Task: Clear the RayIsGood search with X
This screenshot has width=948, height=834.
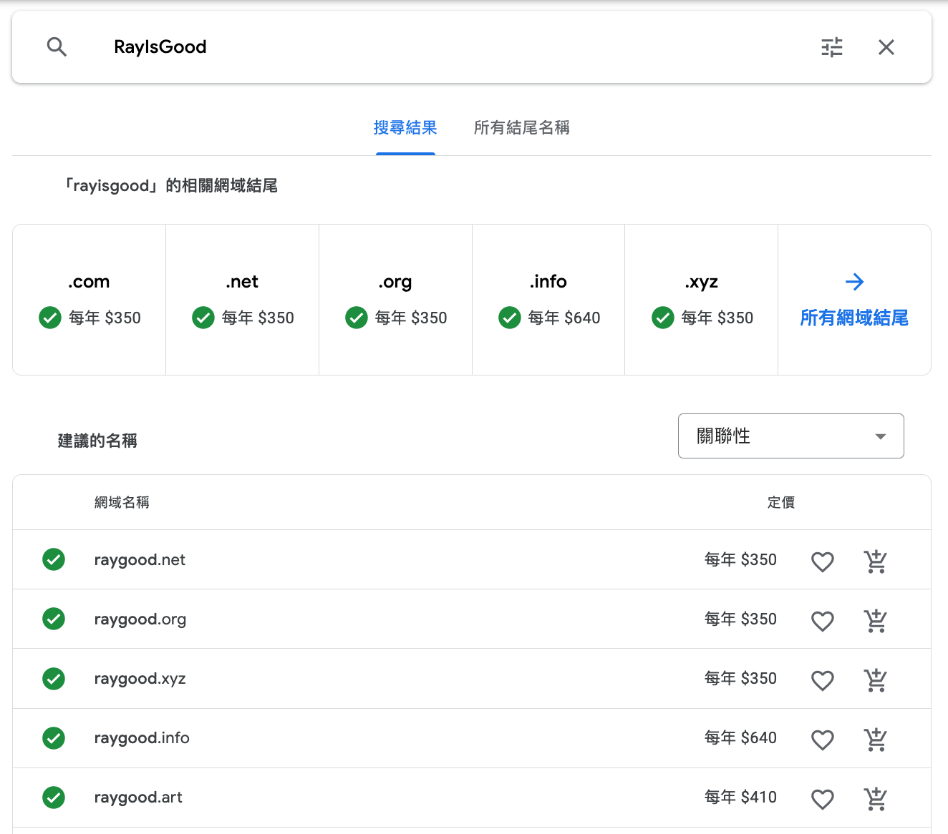Action: coord(886,47)
